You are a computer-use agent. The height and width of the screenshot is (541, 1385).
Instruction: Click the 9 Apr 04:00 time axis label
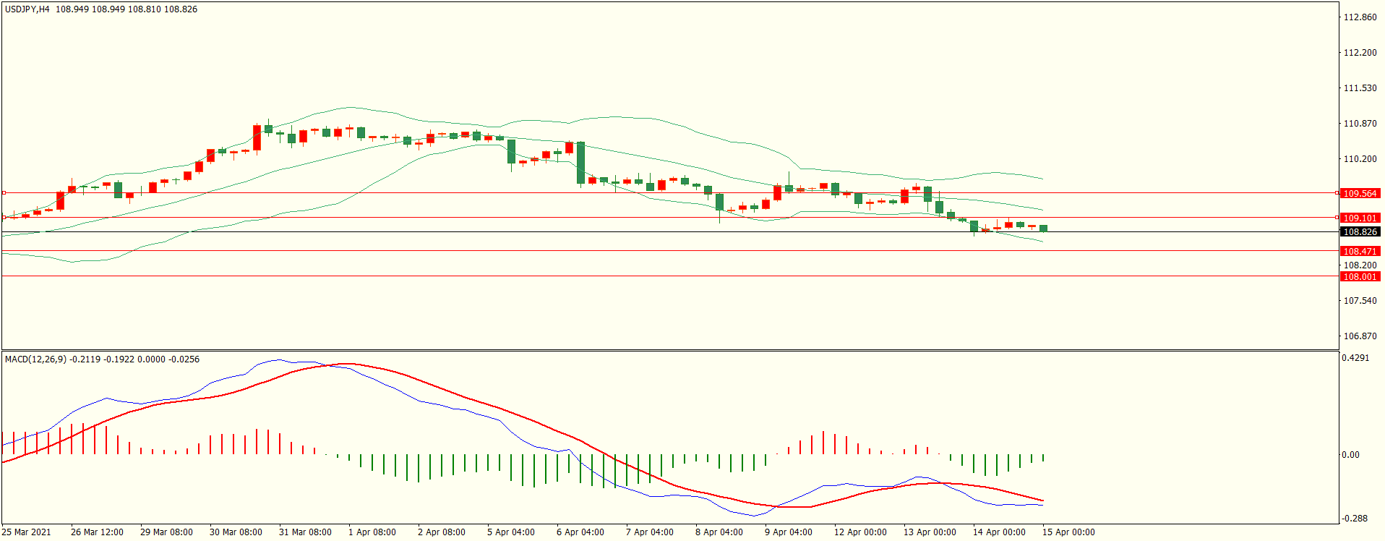point(788,532)
